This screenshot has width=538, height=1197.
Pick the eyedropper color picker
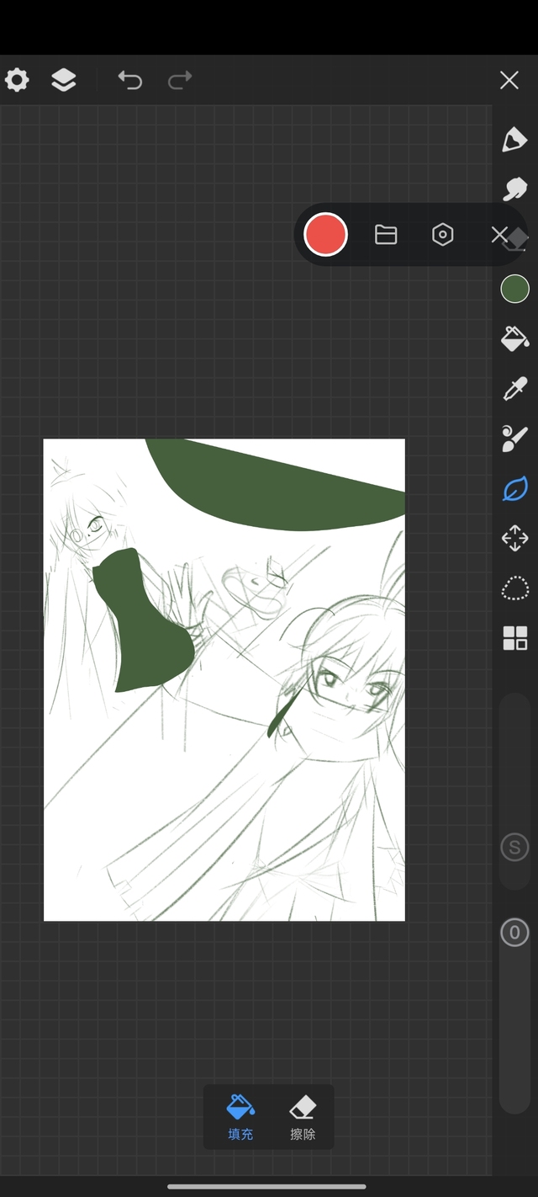click(514, 389)
